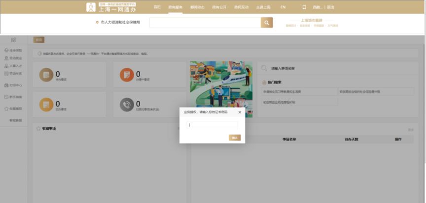
Task: Click the 事项名称 column header
Action: [x=289, y=140]
